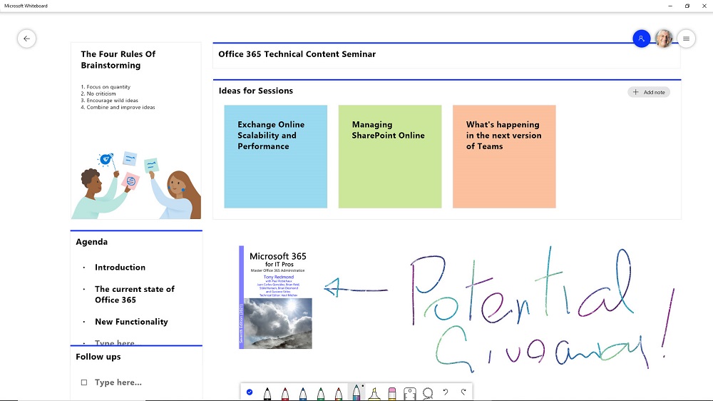Screen dimensions: 713x401
Task: Open the invite people icon
Action: pyautogui.click(x=641, y=39)
